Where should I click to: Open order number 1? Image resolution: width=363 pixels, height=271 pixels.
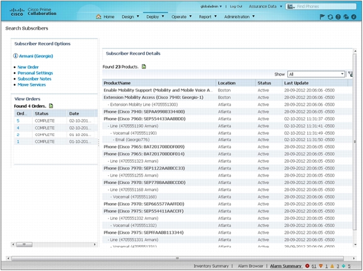pyautogui.click(x=18, y=142)
